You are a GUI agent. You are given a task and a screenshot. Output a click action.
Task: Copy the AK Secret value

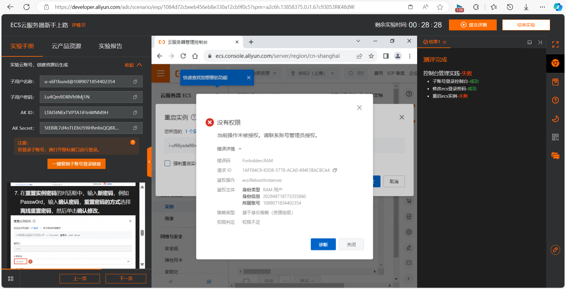[x=135, y=128]
